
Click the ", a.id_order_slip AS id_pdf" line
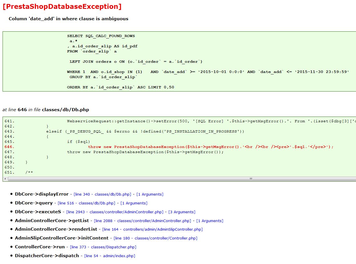(102, 46)
